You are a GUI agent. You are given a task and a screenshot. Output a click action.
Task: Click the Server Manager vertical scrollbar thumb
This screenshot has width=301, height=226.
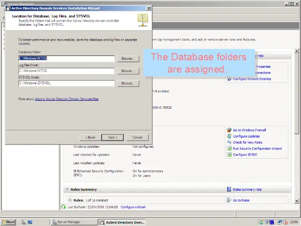297,94
